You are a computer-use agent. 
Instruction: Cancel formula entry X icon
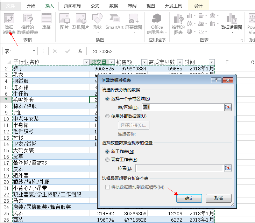tap(55, 51)
